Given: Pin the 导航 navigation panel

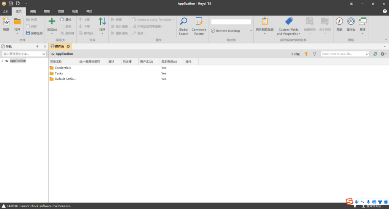Looking at the screenshot, I should click(37, 46).
